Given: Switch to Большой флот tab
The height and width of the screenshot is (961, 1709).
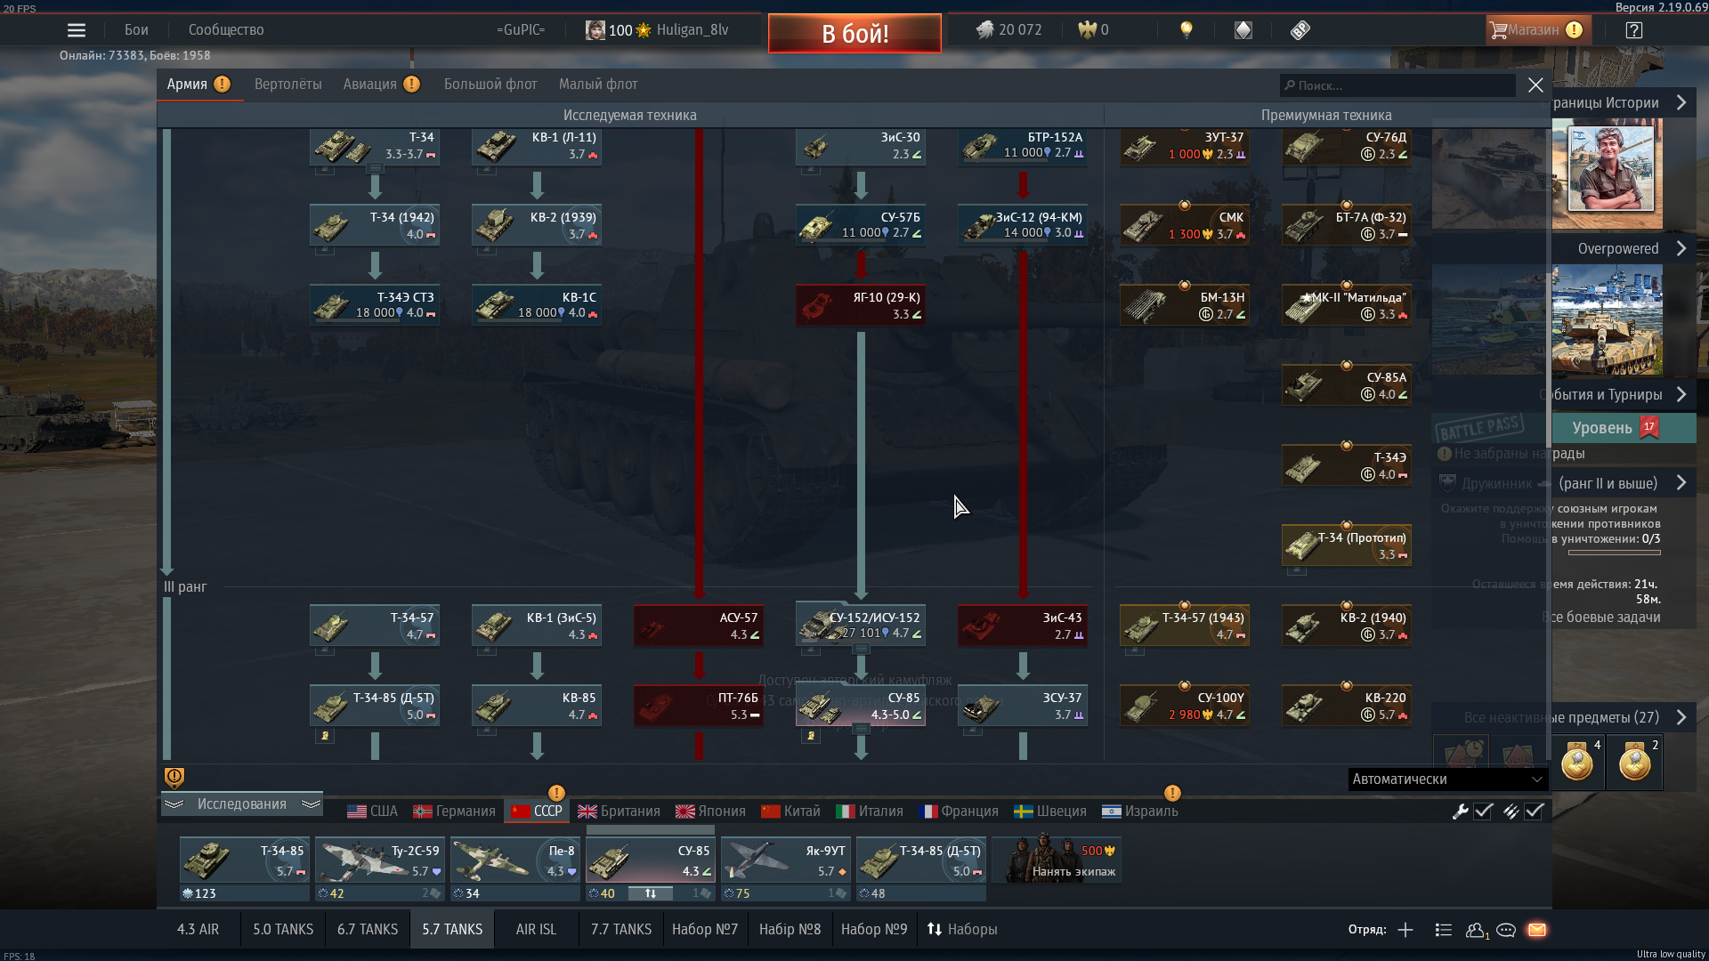Looking at the screenshot, I should [490, 85].
